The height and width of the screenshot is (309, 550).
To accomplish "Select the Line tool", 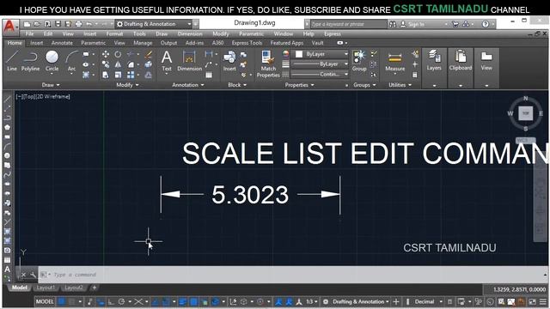I will point(11,61).
